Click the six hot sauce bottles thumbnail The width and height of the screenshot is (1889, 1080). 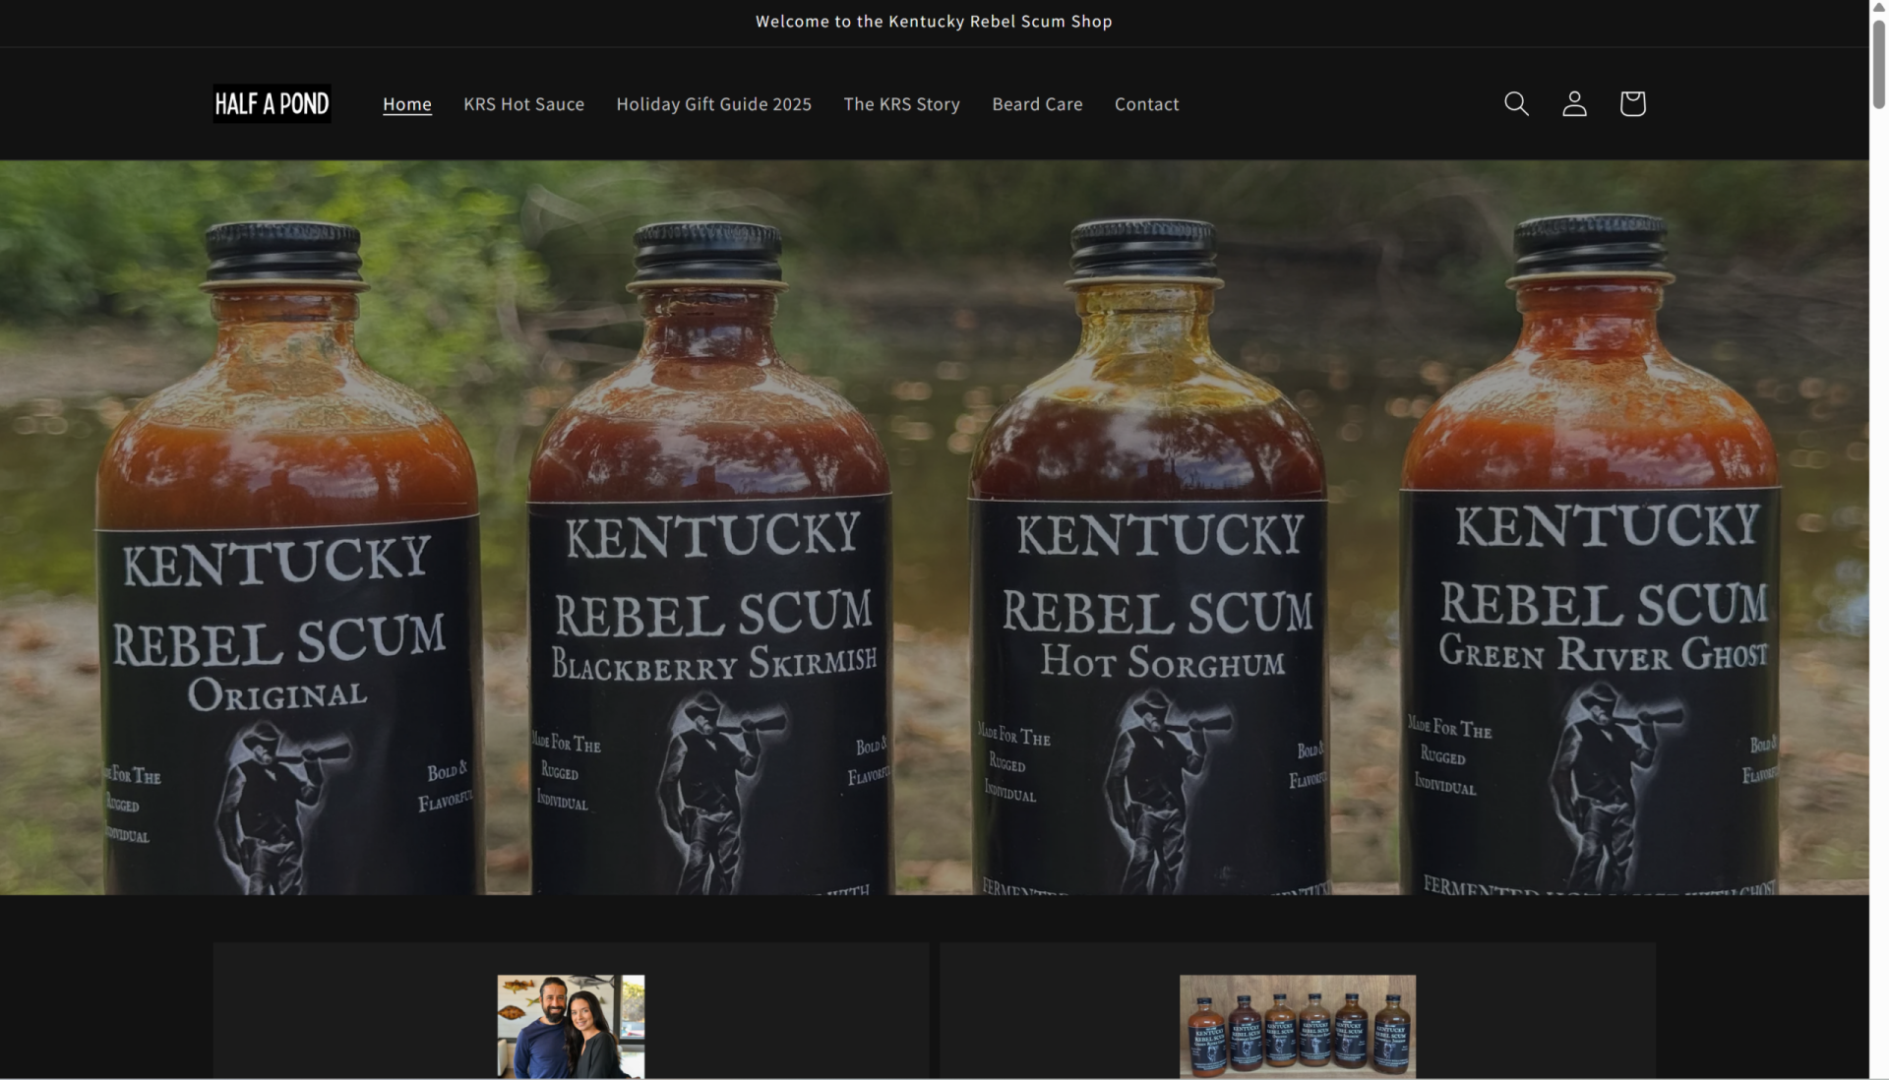[1297, 1024]
